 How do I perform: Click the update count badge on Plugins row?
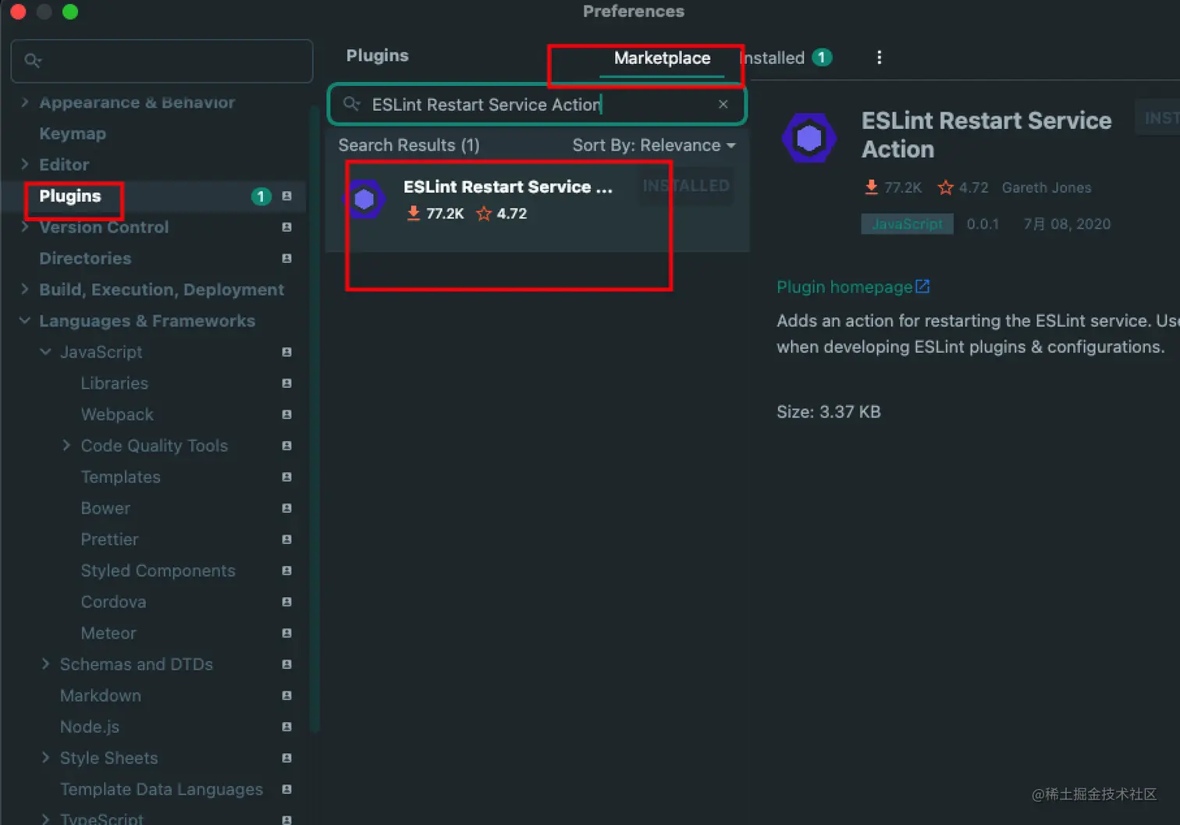point(261,196)
